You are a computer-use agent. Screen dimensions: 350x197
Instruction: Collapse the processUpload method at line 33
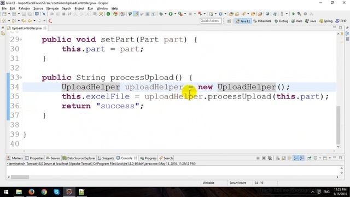coord(21,78)
